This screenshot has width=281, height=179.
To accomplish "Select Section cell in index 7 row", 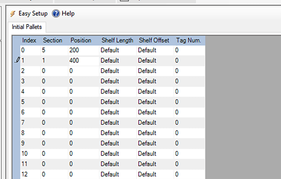I will [54, 123].
